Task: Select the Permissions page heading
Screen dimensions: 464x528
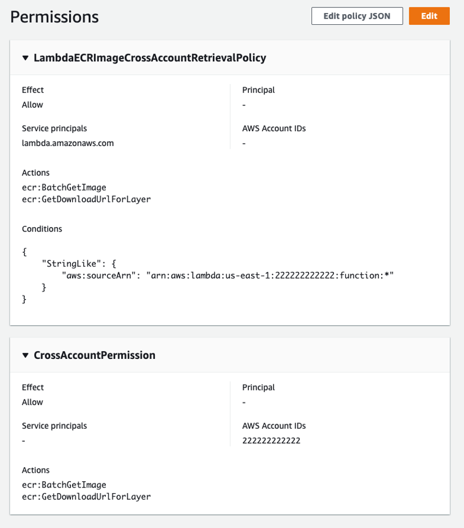Action: pyautogui.click(x=55, y=17)
